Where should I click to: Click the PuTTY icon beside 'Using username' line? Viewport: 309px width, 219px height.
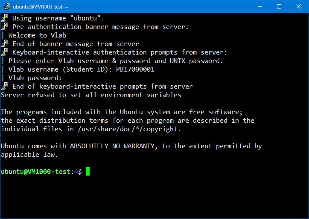[x=4, y=18]
